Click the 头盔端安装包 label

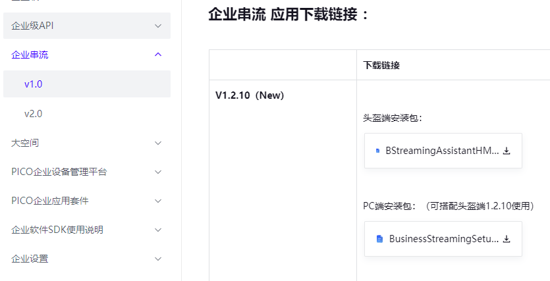pyautogui.click(x=393, y=118)
